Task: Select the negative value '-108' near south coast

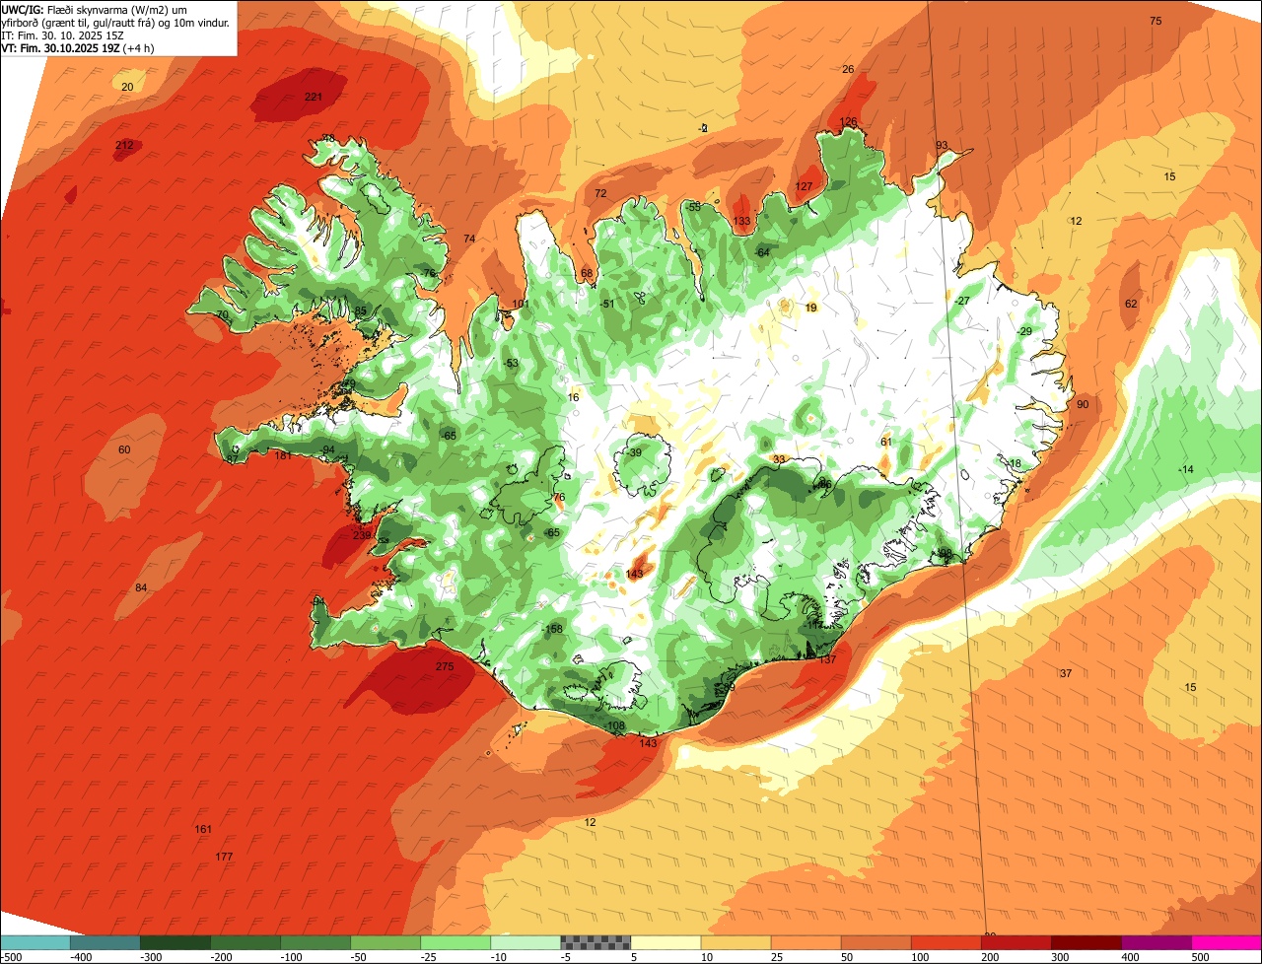Action: [615, 725]
